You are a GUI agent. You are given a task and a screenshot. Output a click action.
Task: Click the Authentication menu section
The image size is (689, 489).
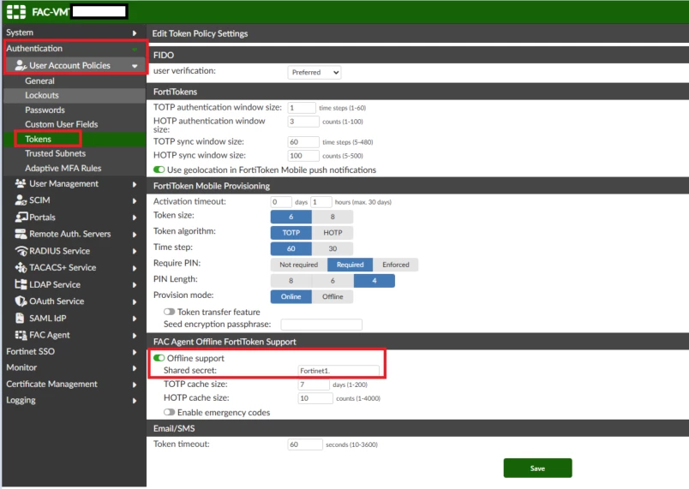(x=34, y=48)
